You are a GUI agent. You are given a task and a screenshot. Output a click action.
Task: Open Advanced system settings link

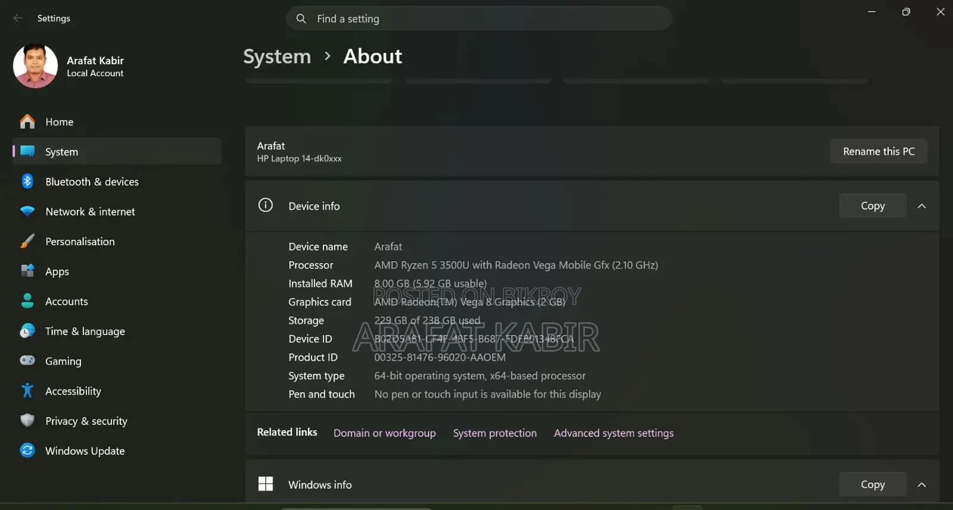pos(613,433)
